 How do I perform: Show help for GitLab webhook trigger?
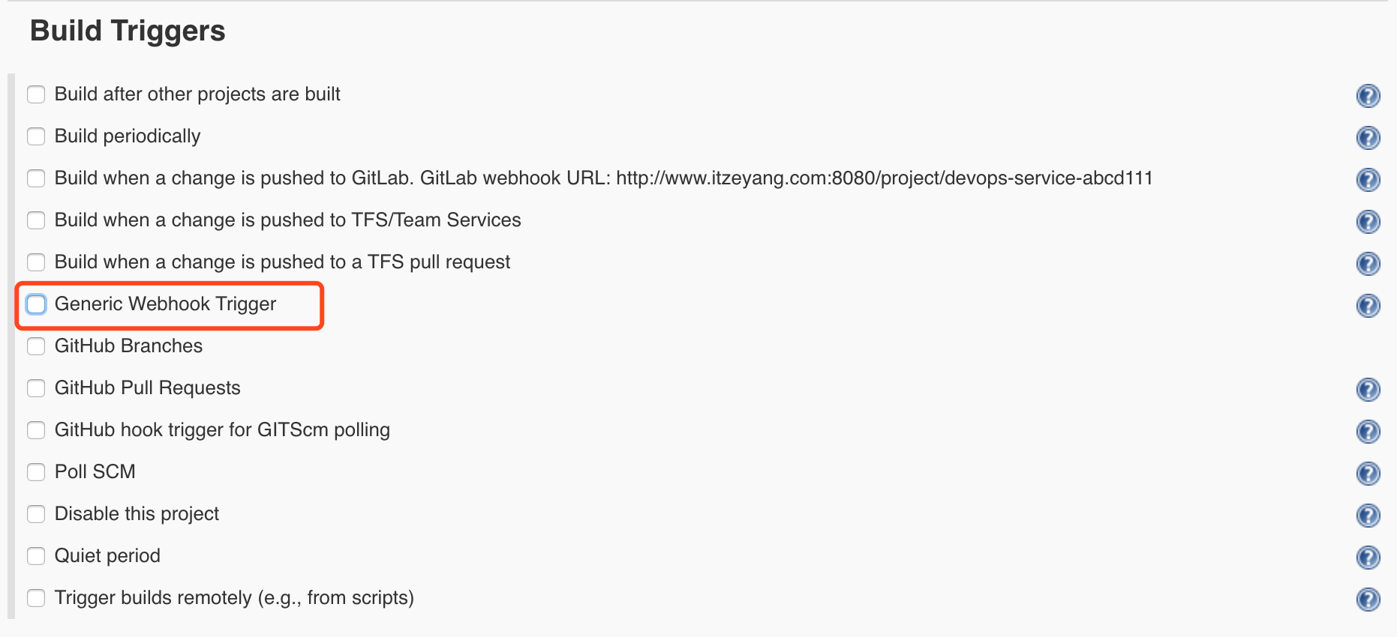1368,180
